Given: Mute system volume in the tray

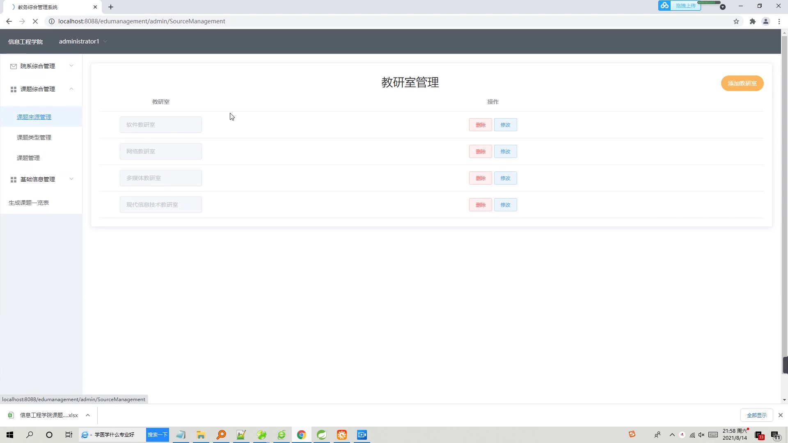Looking at the screenshot, I should pyautogui.click(x=701, y=435).
